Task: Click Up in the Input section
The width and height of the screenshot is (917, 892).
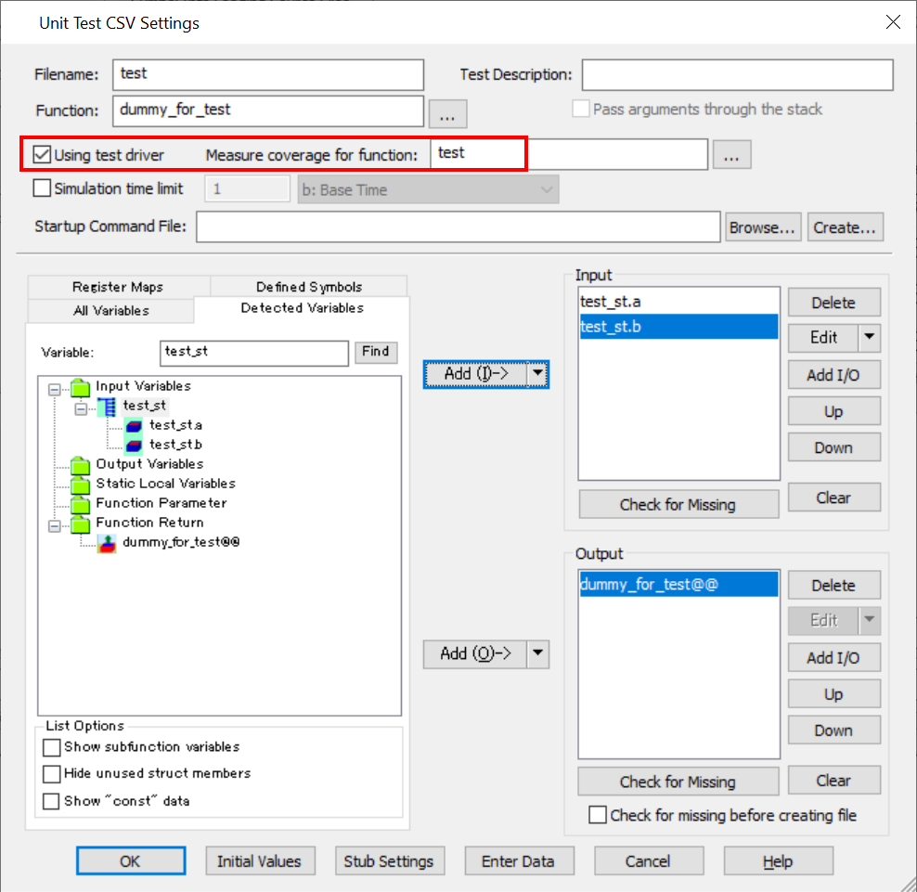Action: 834,411
